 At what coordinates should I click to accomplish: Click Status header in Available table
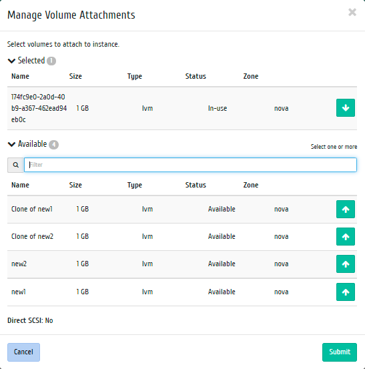tap(196, 185)
